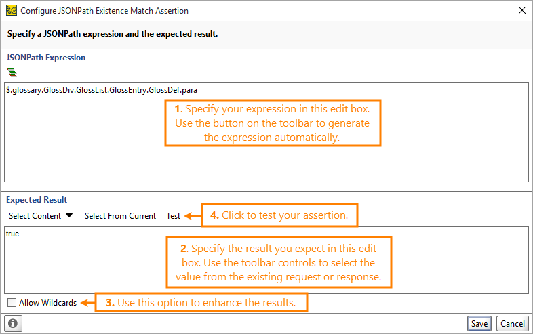Choose Select From Current in toolbar
The width and height of the screenshot is (533, 334).
coord(120,216)
